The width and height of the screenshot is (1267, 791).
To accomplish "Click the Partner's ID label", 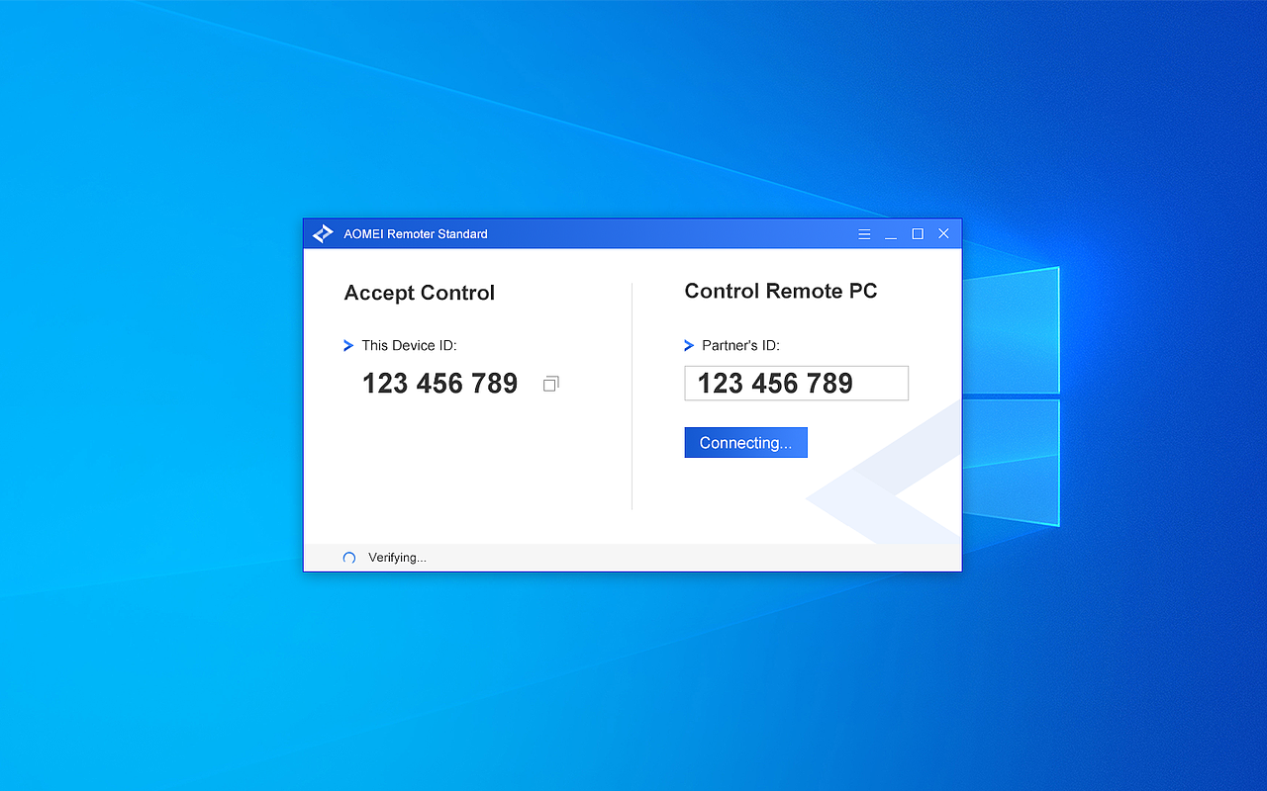I will click(x=740, y=346).
